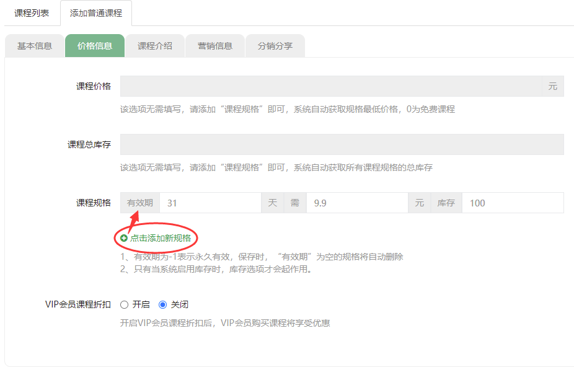Viewport: 574px width, 367px height.
Task: Select the 关闭 radio for VIP discount
Action: [x=163, y=305]
